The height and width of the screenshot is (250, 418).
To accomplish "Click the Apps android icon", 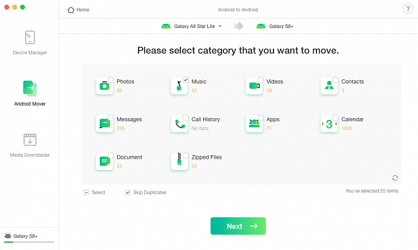I will tap(254, 124).
